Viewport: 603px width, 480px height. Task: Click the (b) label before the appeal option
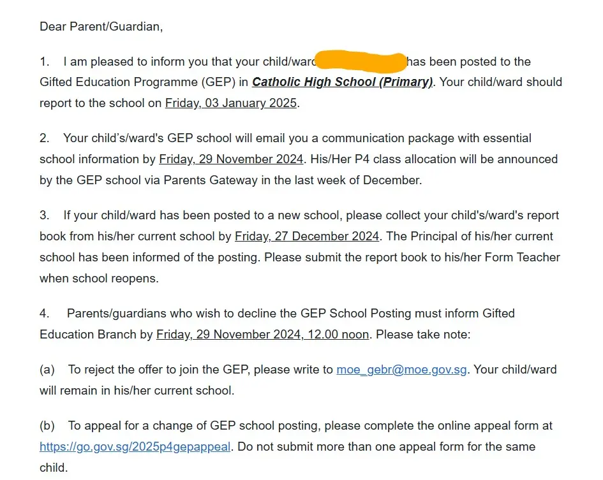click(x=47, y=426)
